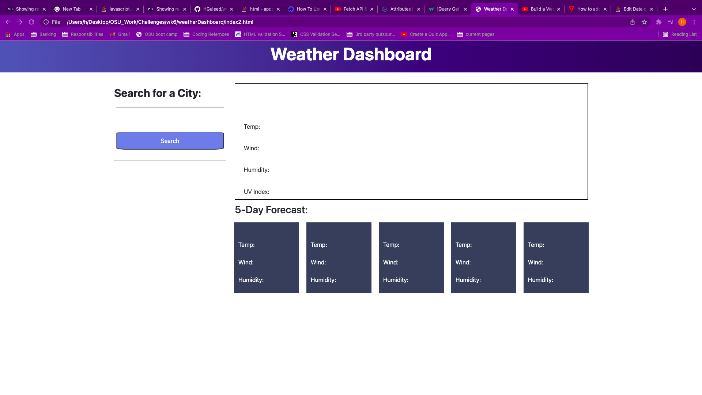This screenshot has width=702, height=395.
Task: Click the media controls icon near extensions
Action: [671, 22]
